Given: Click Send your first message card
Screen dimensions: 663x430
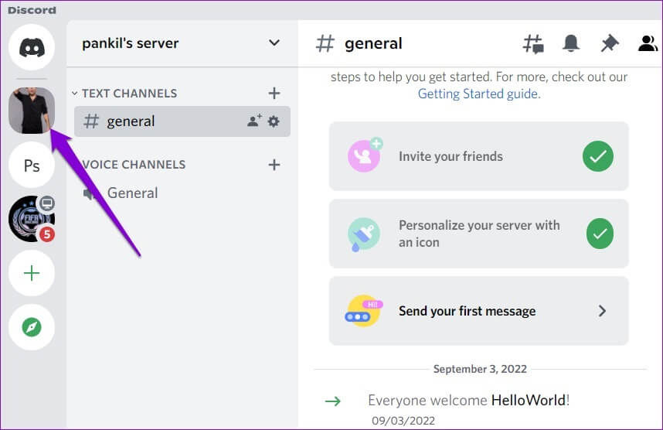Looking at the screenshot, I should 478,311.
